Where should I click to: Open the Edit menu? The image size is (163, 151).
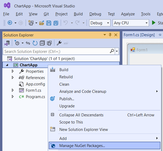pyautogui.click(x=19, y=14)
